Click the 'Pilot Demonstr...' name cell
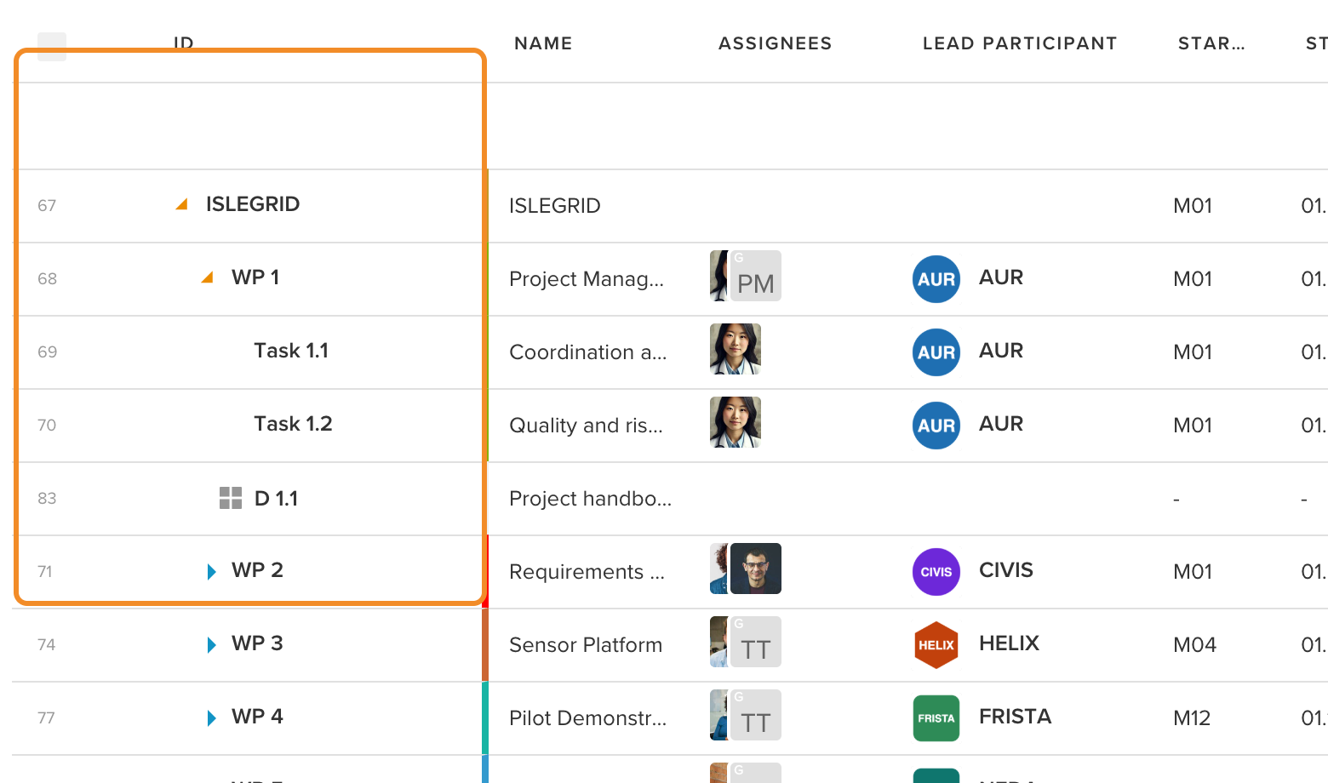The height and width of the screenshot is (783, 1328). [588, 718]
